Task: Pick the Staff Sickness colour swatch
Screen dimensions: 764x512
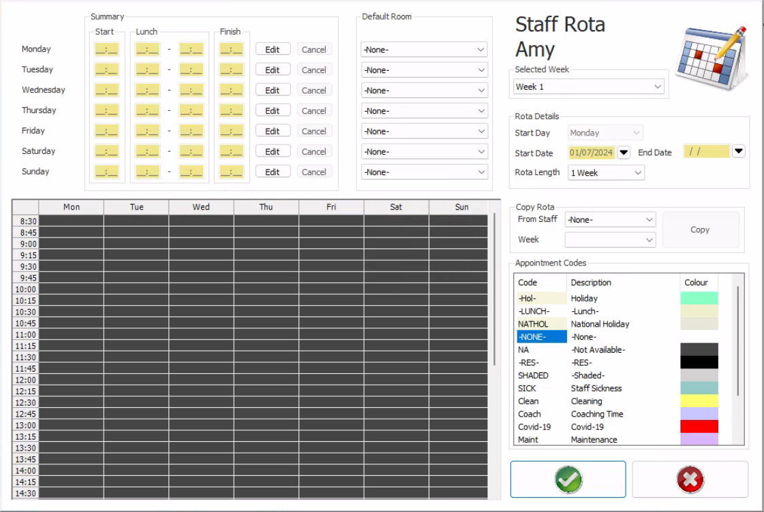Action: click(699, 388)
